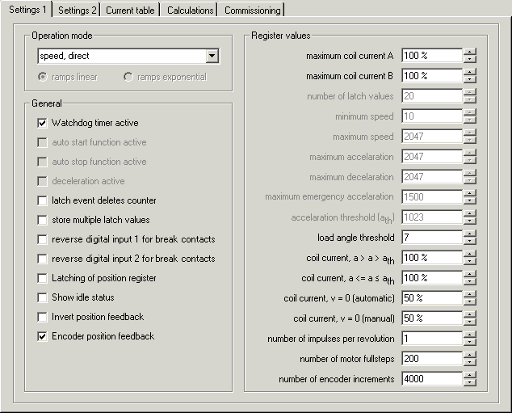Image resolution: width=512 pixels, height=413 pixels.
Task: Decrease accelaration threshold value
Action: (470, 221)
